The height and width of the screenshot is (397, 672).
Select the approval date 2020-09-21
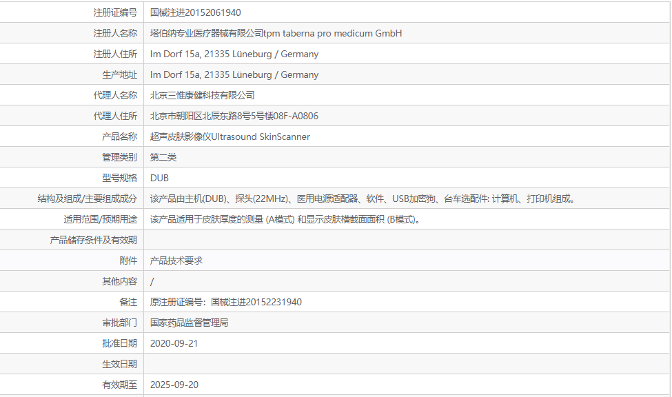coord(174,343)
